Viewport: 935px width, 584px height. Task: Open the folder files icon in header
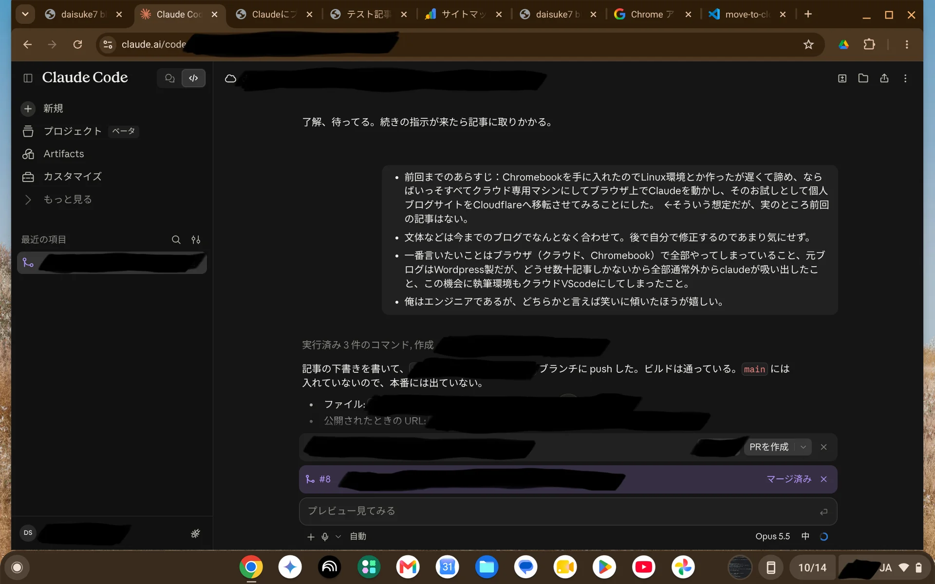coord(863,78)
